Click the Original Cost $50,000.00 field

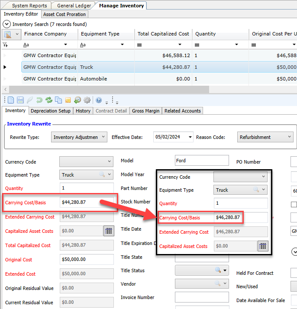tap(87, 259)
